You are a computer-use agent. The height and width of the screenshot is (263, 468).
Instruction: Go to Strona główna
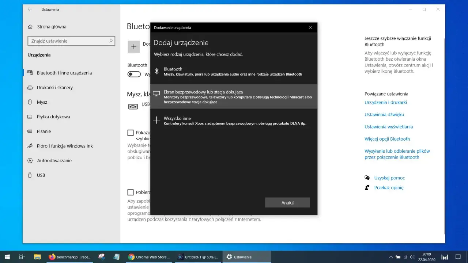point(49,26)
